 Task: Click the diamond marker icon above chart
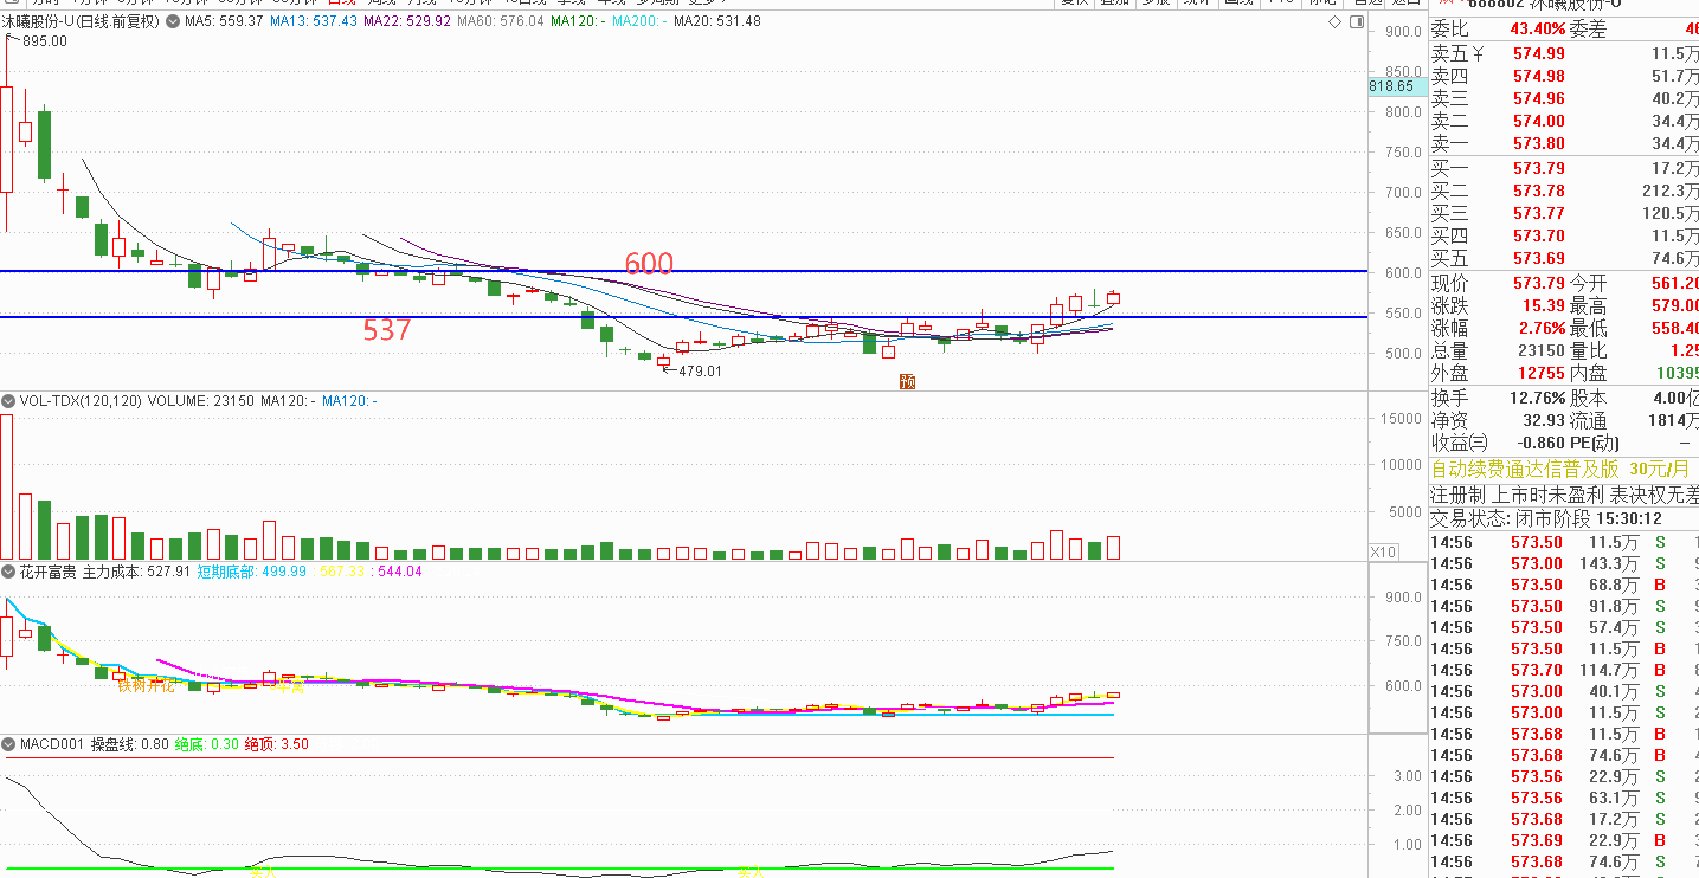coord(1334,22)
